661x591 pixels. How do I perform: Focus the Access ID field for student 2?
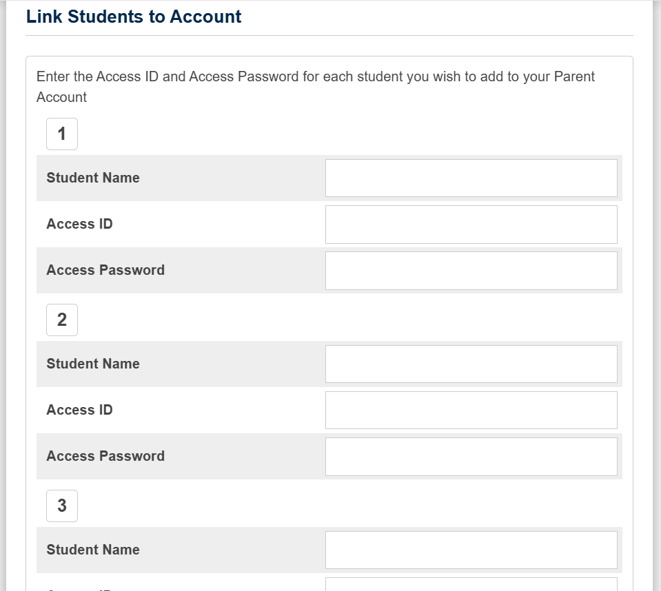471,410
